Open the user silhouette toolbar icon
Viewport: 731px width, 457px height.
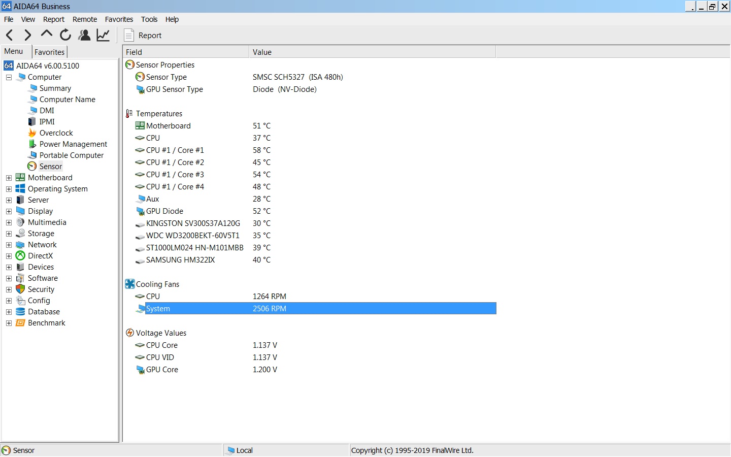(x=84, y=35)
